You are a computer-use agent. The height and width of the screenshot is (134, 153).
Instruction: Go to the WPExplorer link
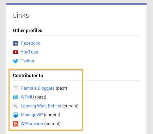[32, 124]
